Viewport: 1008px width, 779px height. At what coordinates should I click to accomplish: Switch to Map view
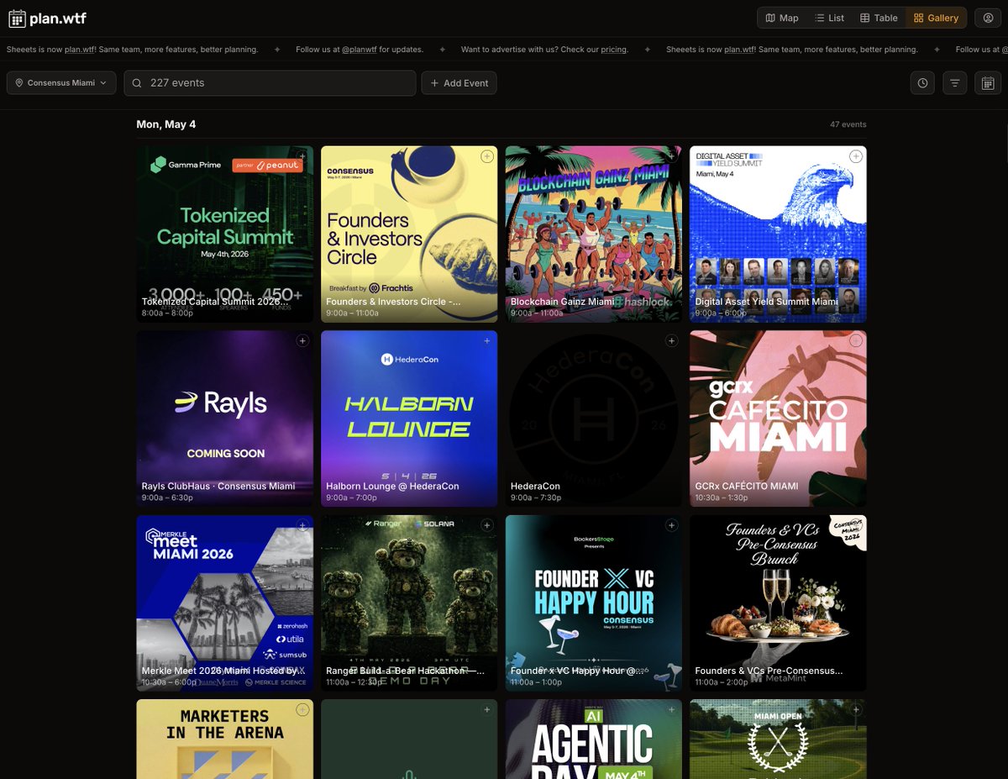tap(781, 18)
